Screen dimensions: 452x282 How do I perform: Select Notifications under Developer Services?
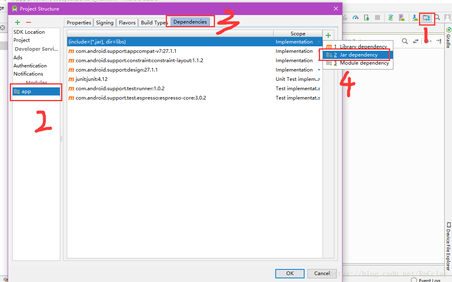28,74
